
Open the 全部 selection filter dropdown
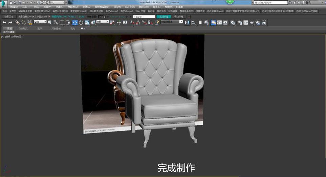pyautogui.click(x=40, y=22)
